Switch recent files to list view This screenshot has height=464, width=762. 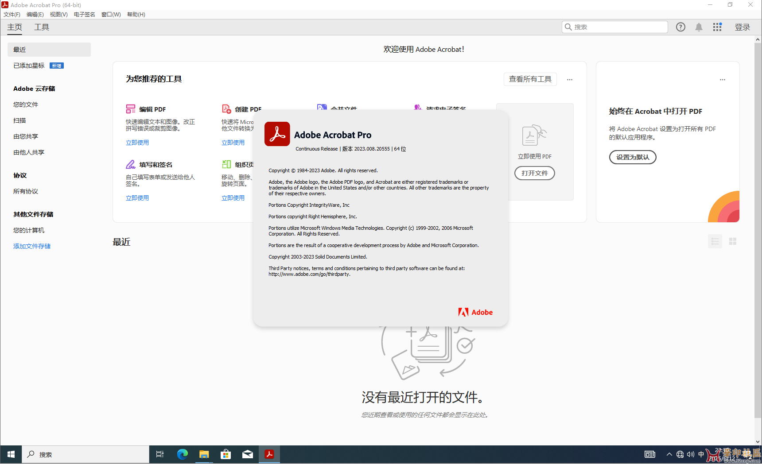pyautogui.click(x=715, y=241)
